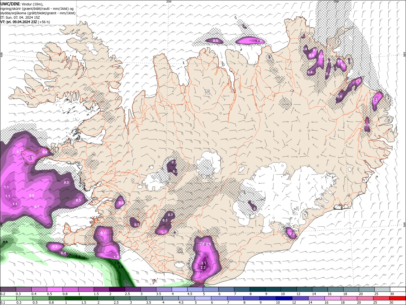Image resolution: width=406 pixels, height=305 pixels.
Task: Pick the darkest purple 2 swatch in top scale
Action: [x=117, y=289]
